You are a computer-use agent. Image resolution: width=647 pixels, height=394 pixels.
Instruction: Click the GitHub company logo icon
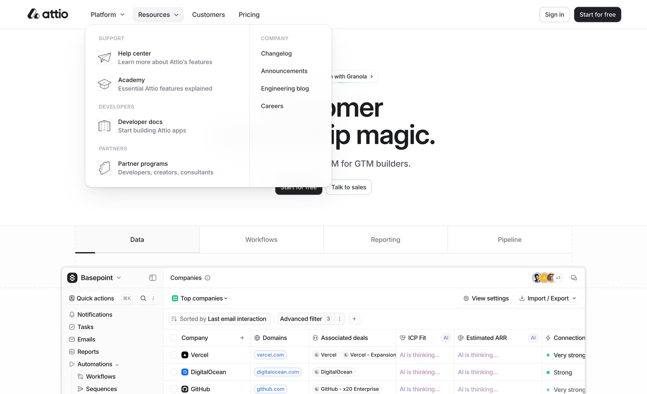(185, 389)
